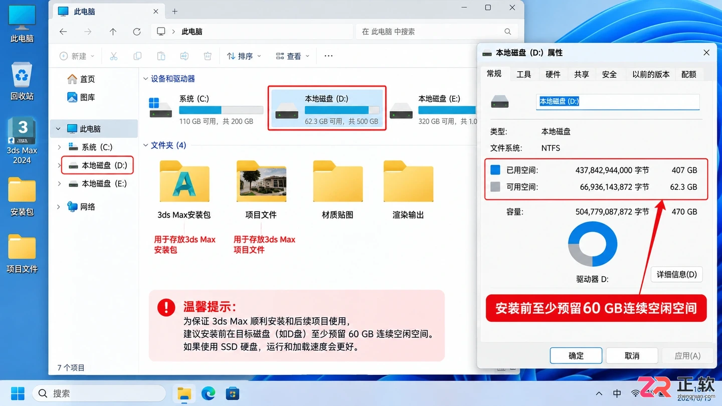Launch File Explorer from the taskbar

[184, 393]
